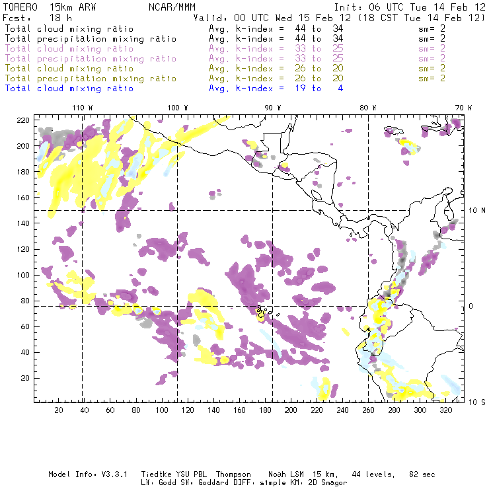Viewport: 489px width, 489px height.
Task: Click the '140' vertical axis tick label
Action: coord(23,223)
